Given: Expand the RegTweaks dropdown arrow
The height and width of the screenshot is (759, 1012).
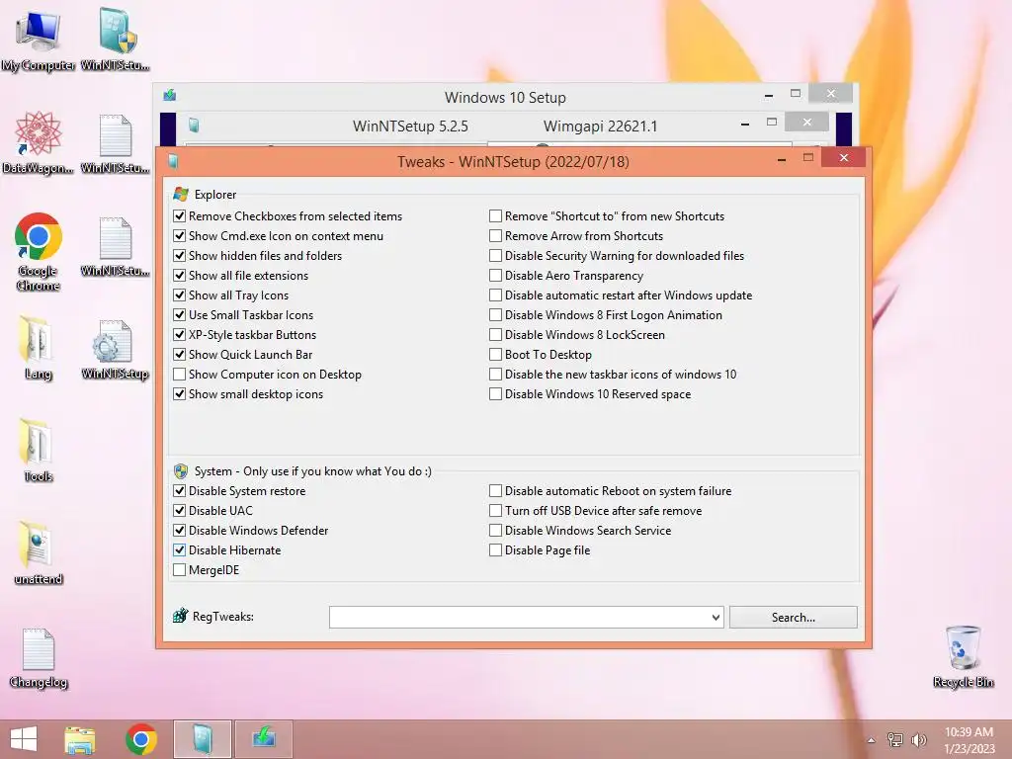Looking at the screenshot, I should (716, 618).
